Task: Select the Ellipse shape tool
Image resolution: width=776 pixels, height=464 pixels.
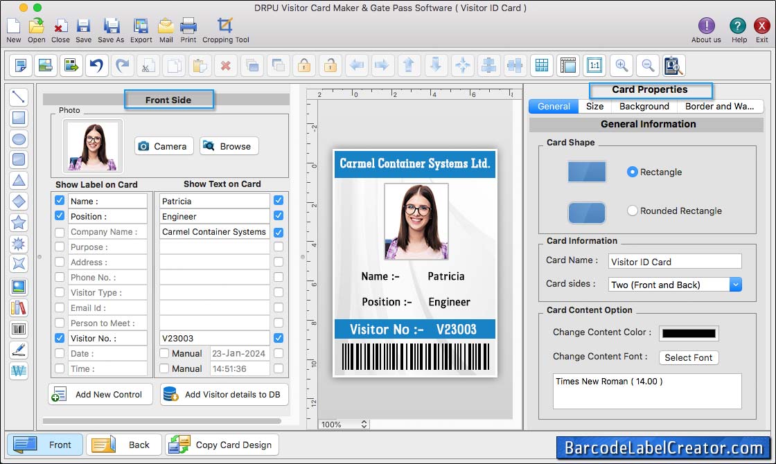Action: point(18,139)
